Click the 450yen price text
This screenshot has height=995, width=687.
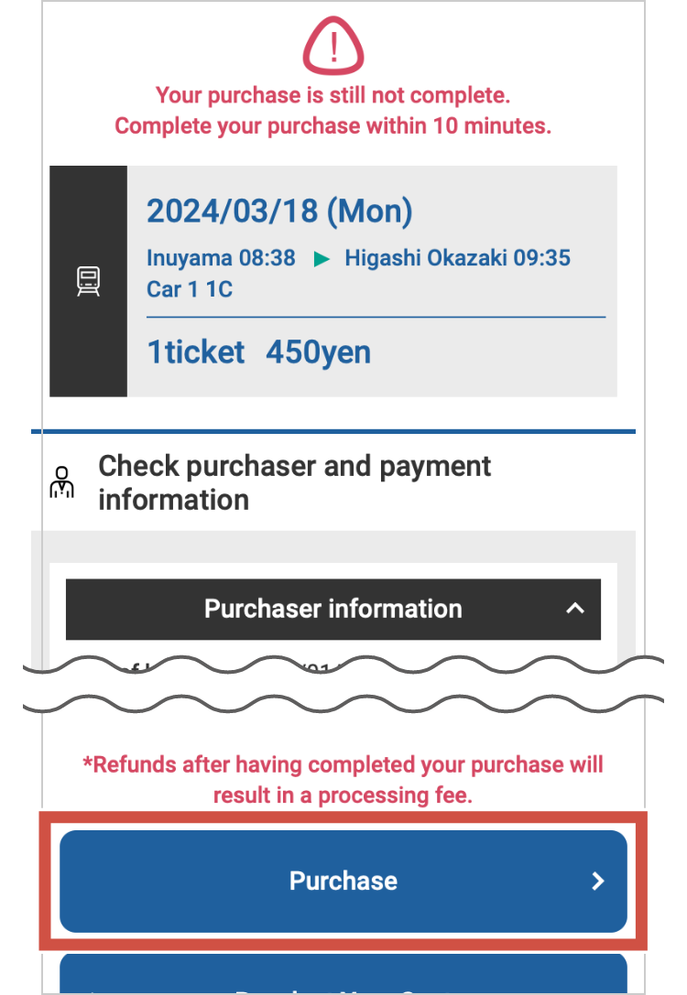click(x=318, y=352)
